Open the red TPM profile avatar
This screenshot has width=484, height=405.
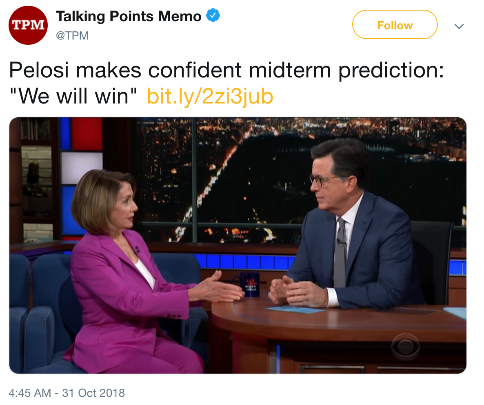click(x=28, y=25)
